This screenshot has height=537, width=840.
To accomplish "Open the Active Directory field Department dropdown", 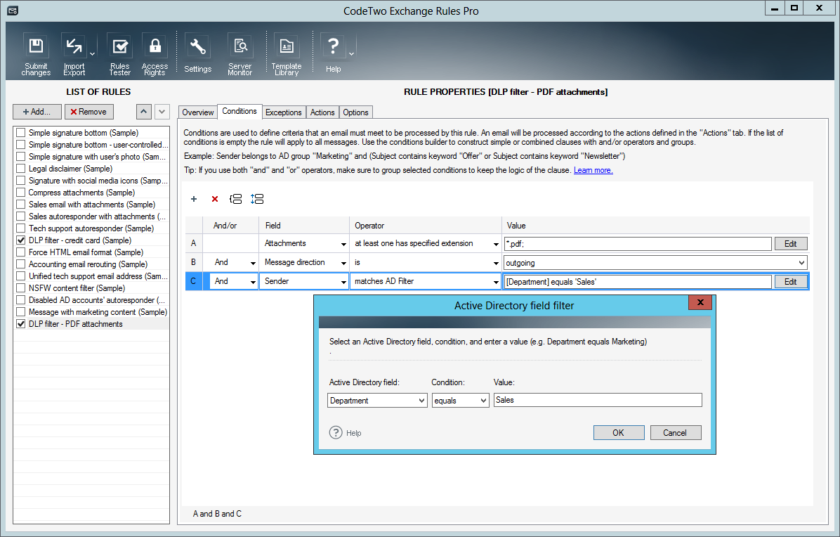I will pos(421,401).
